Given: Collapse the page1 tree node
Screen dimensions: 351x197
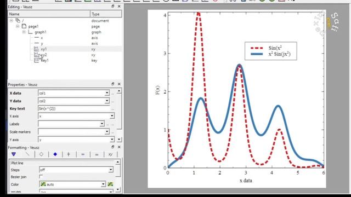Looking at the screenshot, I should click(18, 26).
